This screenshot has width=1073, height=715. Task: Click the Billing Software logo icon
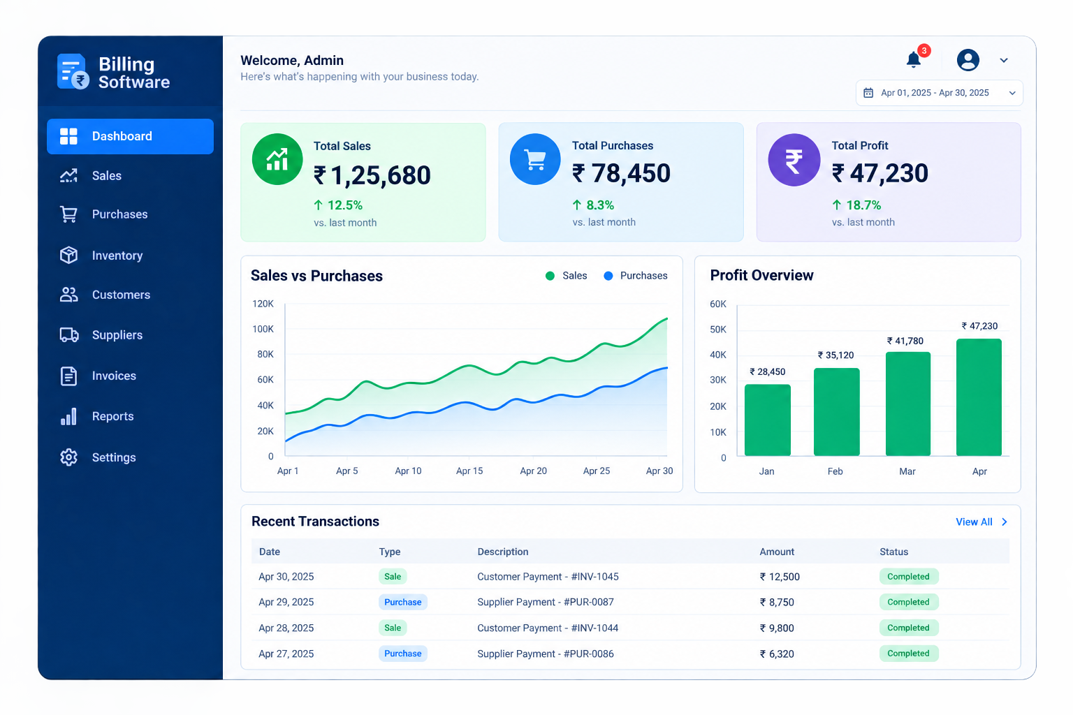pos(73,72)
